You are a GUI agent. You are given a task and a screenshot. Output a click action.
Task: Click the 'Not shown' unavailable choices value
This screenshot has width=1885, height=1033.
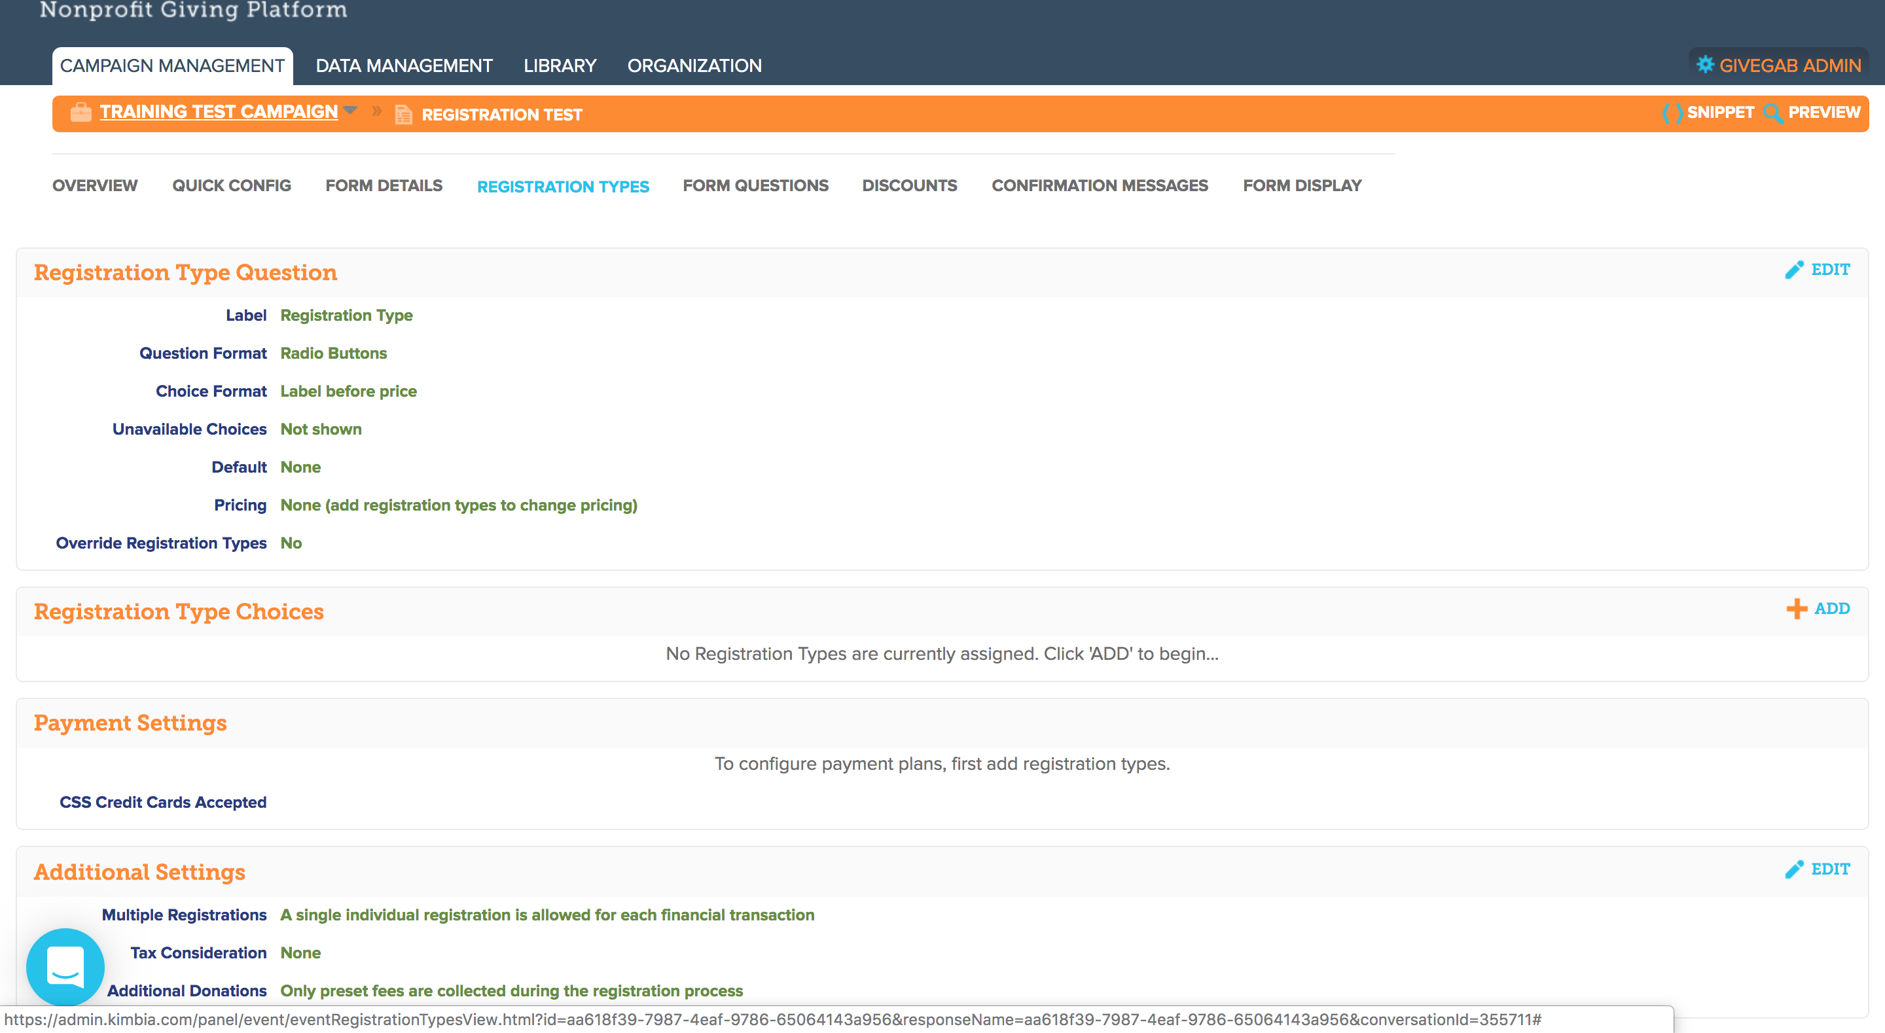(x=321, y=429)
